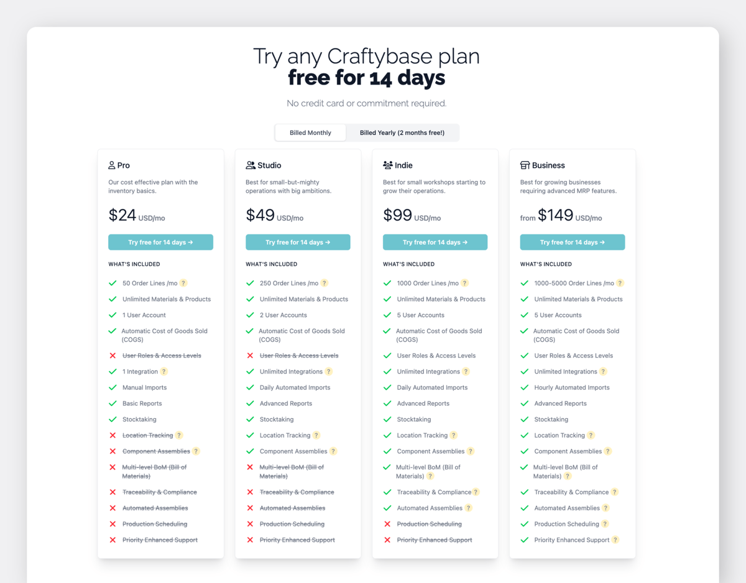
Task: Start Indie plan 14-day free trial
Action: click(x=435, y=242)
